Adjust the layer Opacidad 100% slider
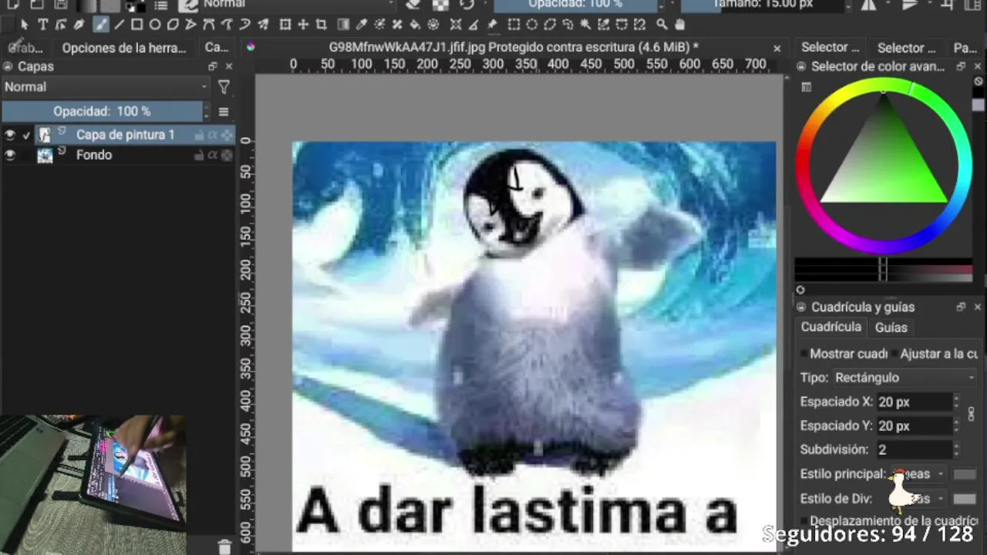The width and height of the screenshot is (987, 555). click(102, 112)
